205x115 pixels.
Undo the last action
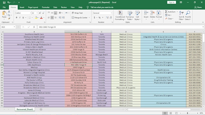(x=8, y=2)
